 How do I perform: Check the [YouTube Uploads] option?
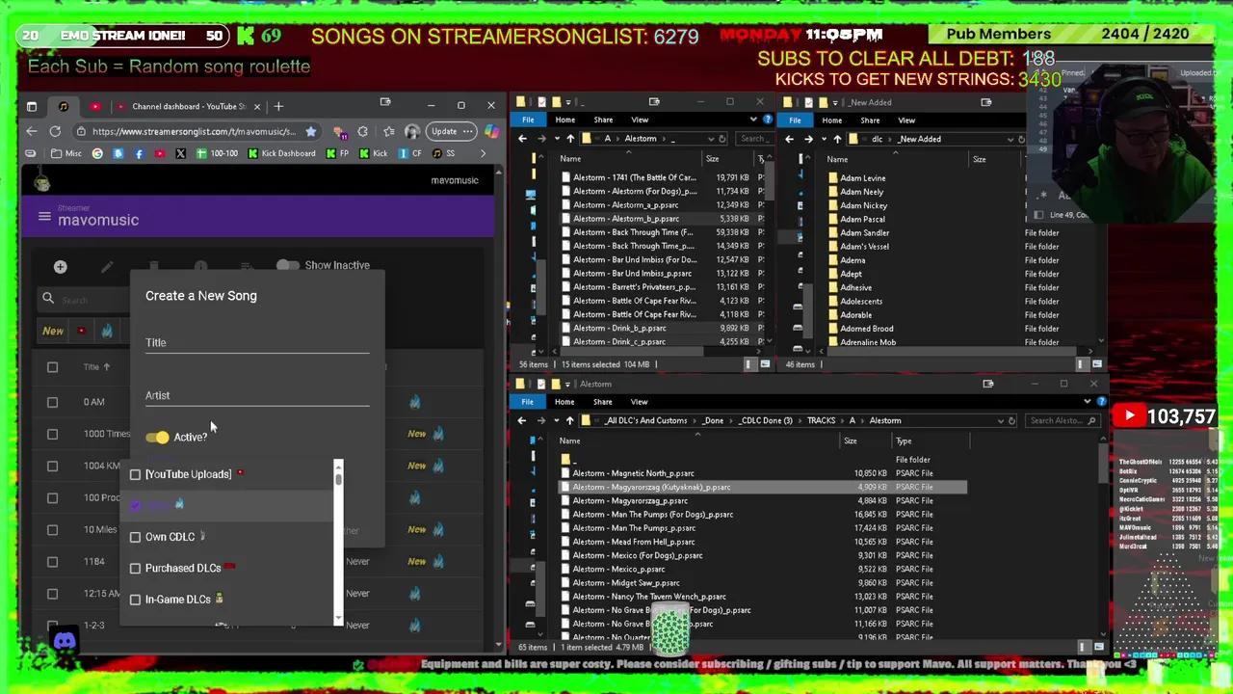136,474
